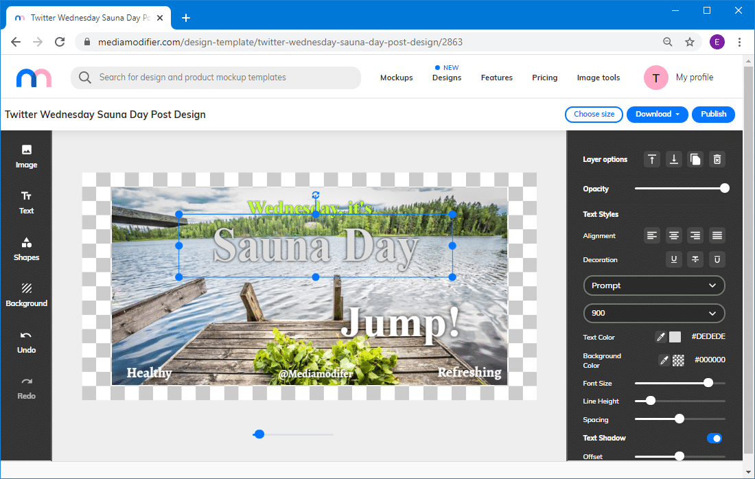
Task: Align text right
Action: click(695, 235)
